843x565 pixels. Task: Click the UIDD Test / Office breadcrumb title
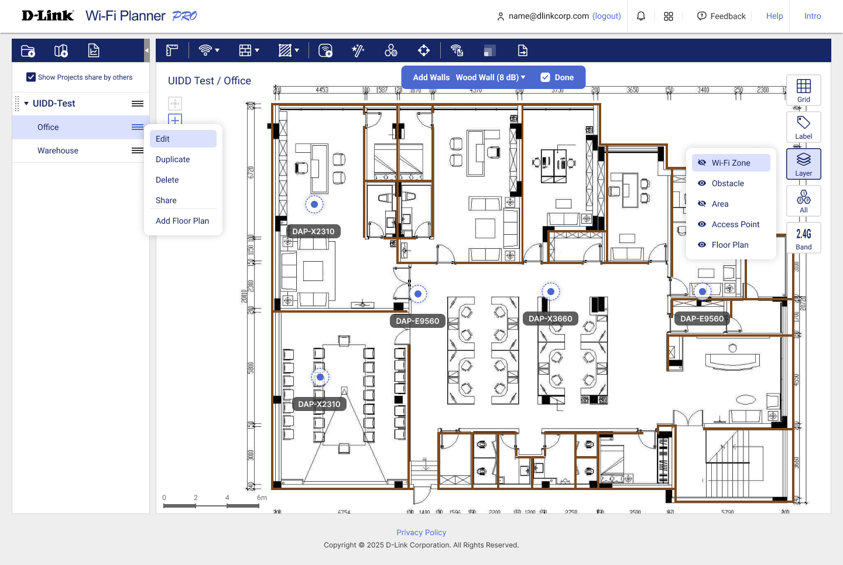point(210,81)
